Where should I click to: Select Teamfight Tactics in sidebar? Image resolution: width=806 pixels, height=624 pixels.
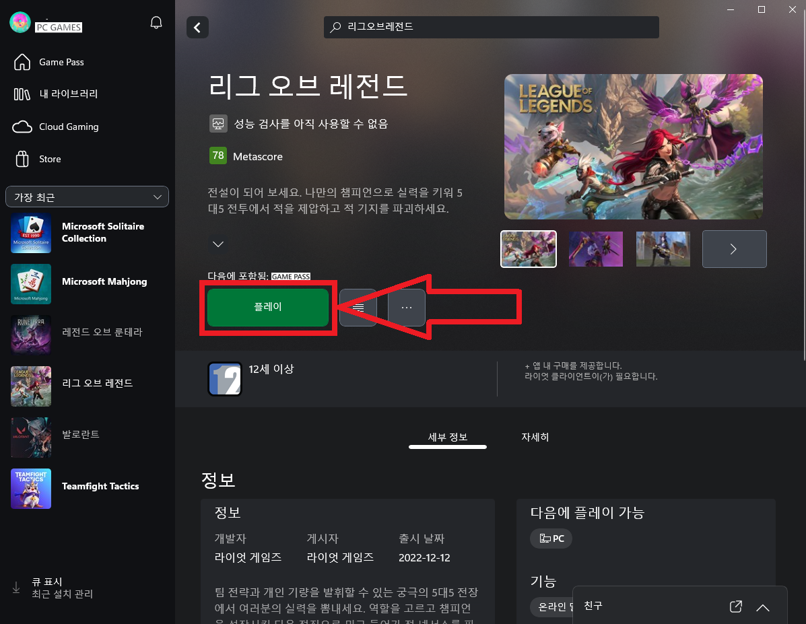tap(88, 488)
